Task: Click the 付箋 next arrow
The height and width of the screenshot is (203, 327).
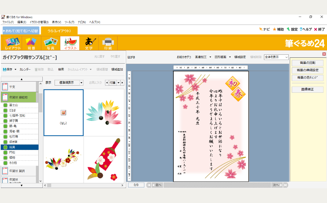Action: (x=122, y=83)
